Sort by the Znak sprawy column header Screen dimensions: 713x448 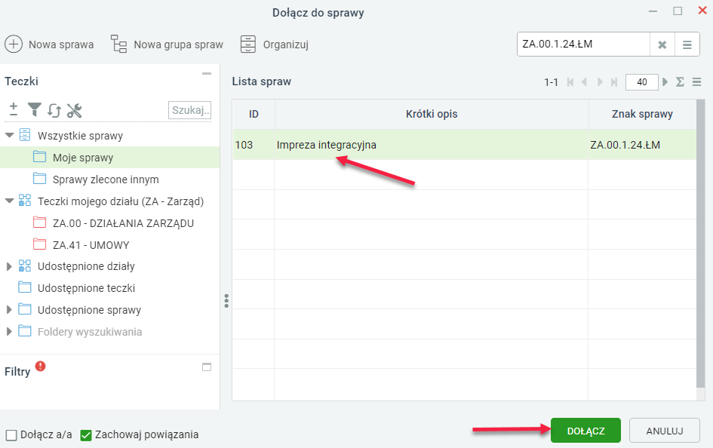[642, 114]
